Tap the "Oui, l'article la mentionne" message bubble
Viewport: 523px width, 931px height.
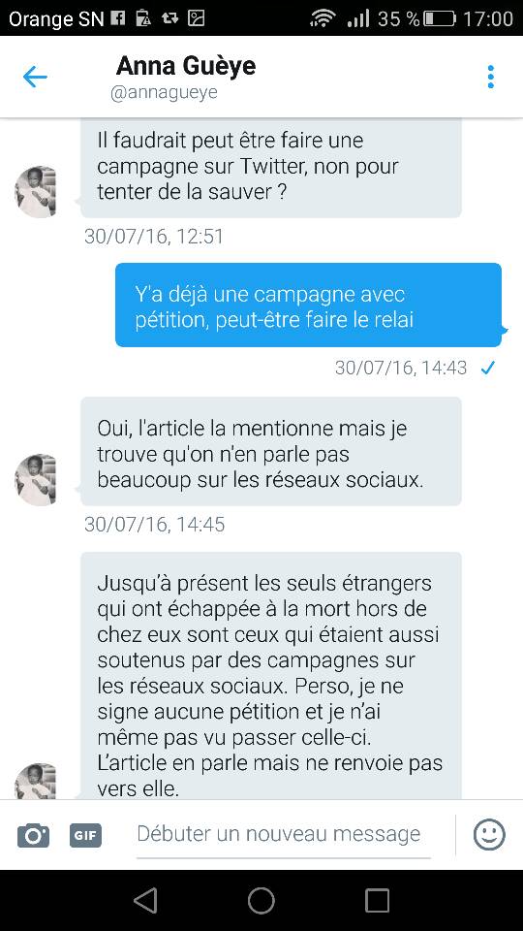pos(271,451)
